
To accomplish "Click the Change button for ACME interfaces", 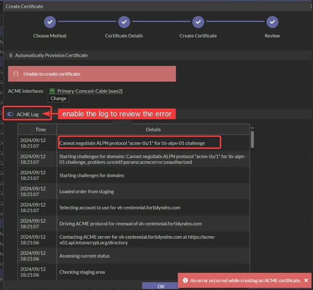I will [58, 98].
